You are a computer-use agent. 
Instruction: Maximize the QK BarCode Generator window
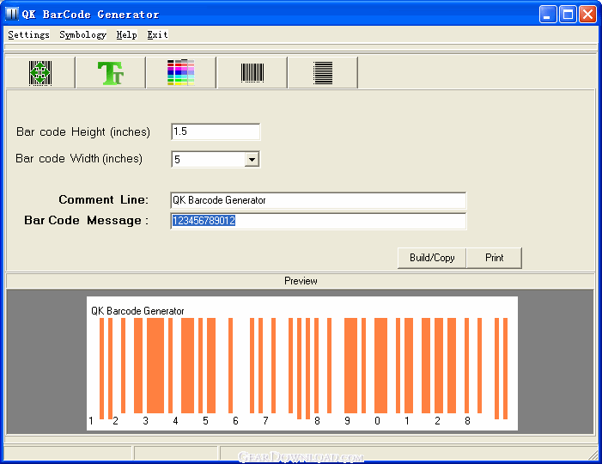(568, 15)
